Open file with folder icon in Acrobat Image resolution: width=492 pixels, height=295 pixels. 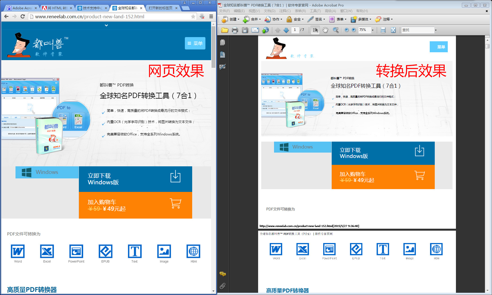[x=225, y=30]
